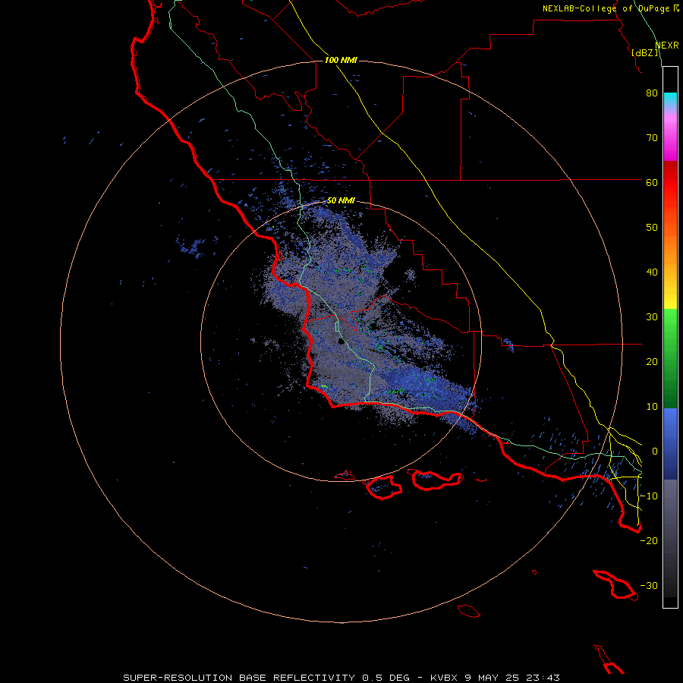
Task: Click the Super-Resolution Base Reflectivity caption text
Action: click(x=239, y=678)
